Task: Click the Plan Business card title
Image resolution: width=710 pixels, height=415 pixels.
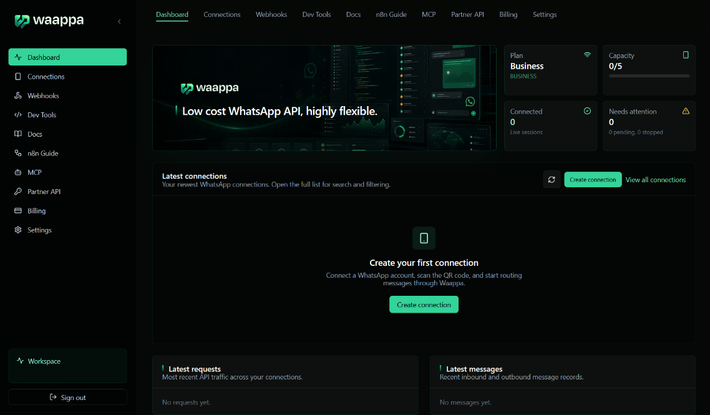Action: (x=527, y=66)
